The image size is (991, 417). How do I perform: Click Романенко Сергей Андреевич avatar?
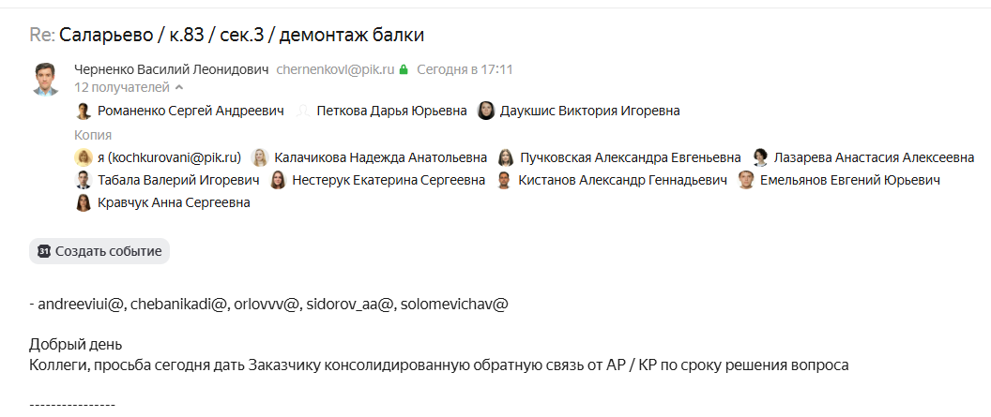[x=84, y=111]
